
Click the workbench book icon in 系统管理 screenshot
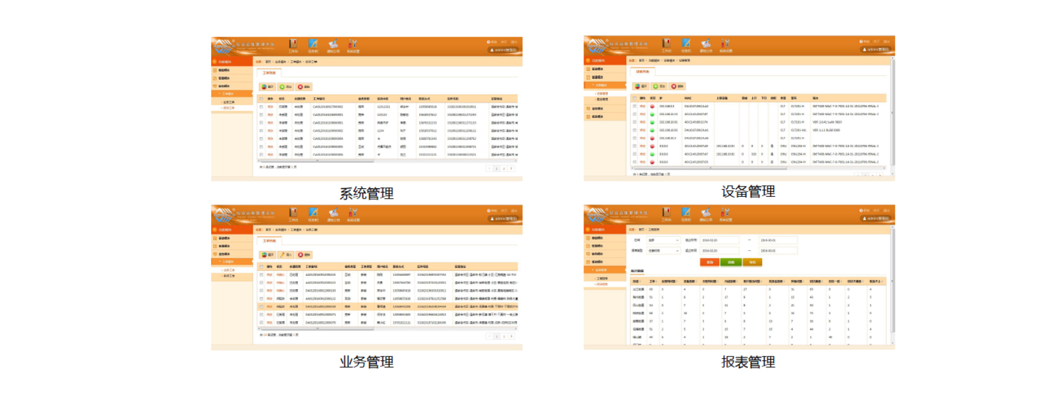(293, 44)
